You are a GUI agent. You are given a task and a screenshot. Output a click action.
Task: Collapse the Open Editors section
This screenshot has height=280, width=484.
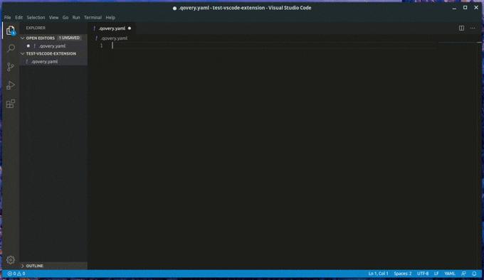(x=23, y=38)
